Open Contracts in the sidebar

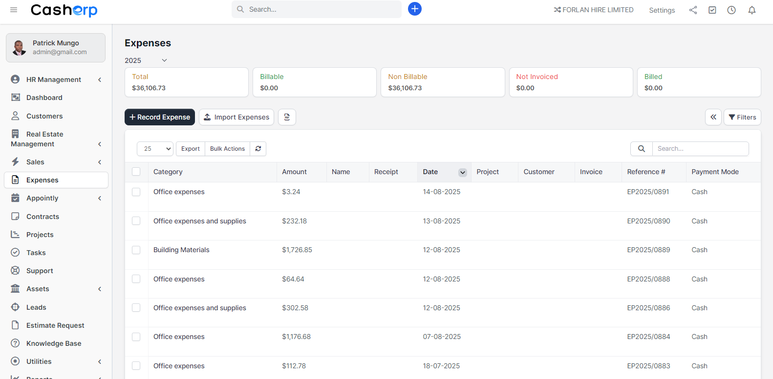coord(43,217)
